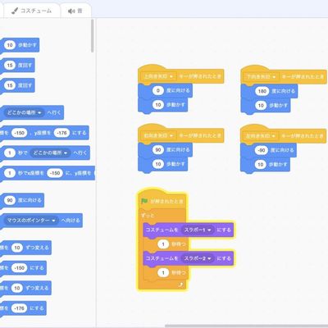Expand the スラボー1 costume dropdown
Screen dimensions: 328x328
198,230
